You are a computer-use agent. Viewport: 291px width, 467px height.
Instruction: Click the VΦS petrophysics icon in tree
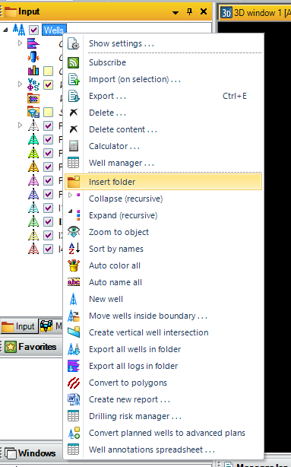click(x=33, y=84)
